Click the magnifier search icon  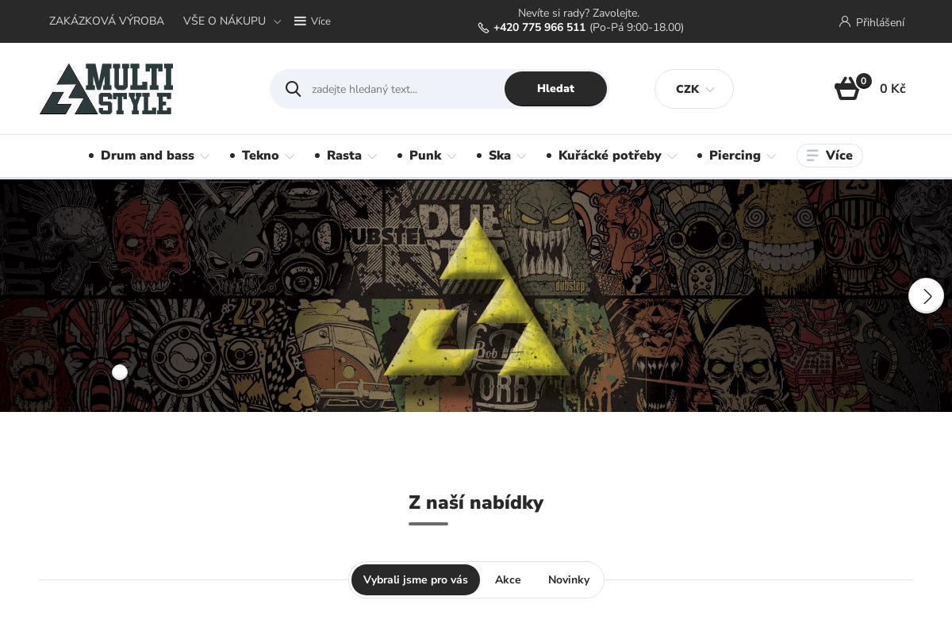[294, 89]
